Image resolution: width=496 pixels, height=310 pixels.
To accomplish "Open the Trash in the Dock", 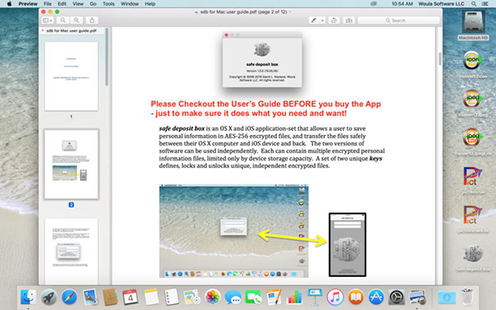I will (x=467, y=297).
